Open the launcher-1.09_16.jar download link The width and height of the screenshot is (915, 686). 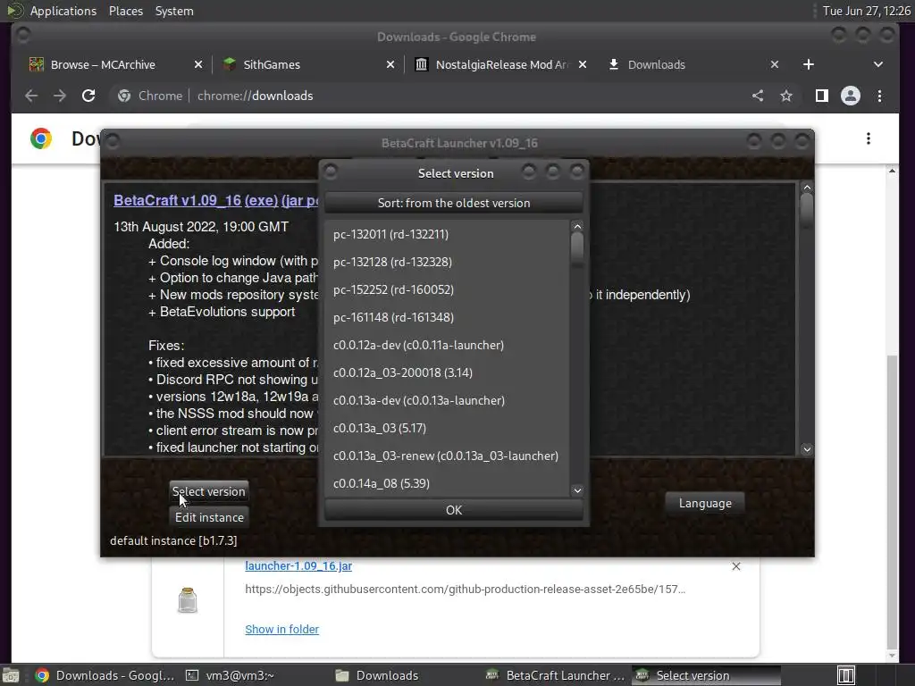(x=298, y=565)
